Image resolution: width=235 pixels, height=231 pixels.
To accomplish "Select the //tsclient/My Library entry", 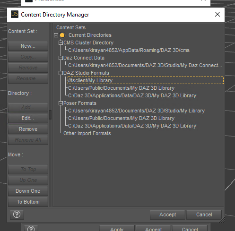I will pyautogui.click(x=146, y=80).
